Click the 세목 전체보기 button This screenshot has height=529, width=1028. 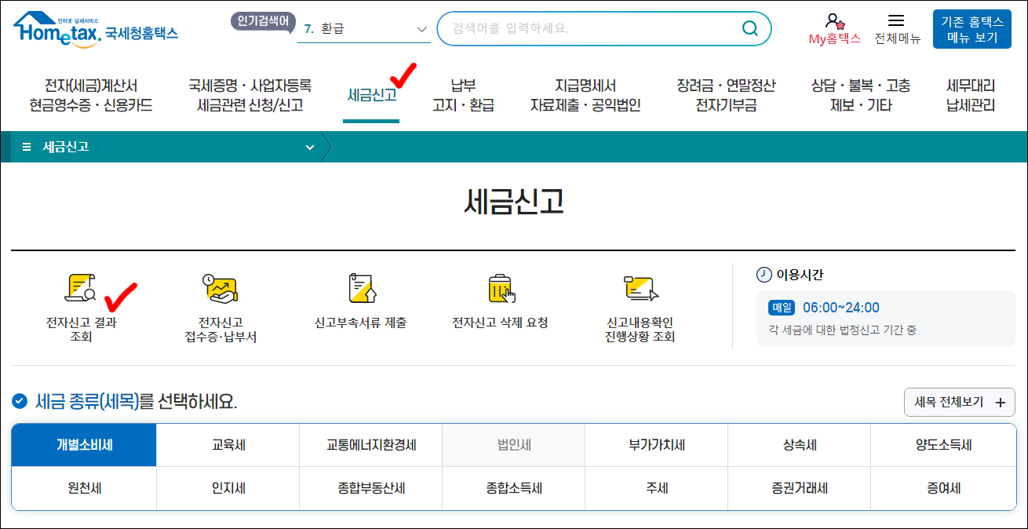(959, 401)
